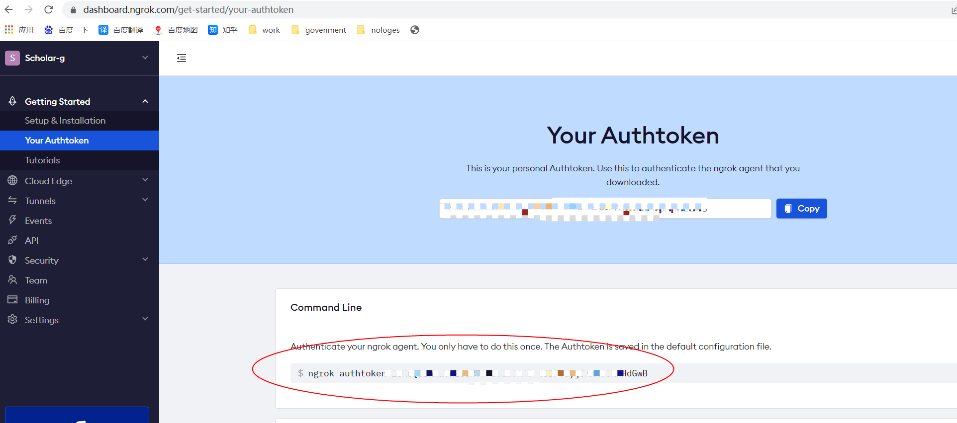957x423 pixels.
Task: Click the lock icon in address bar
Action: (x=73, y=10)
